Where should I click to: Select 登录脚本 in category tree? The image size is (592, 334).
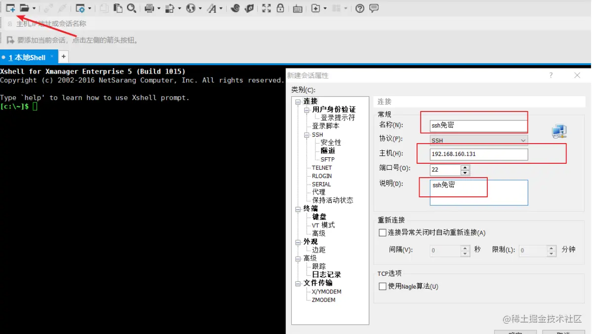(325, 126)
